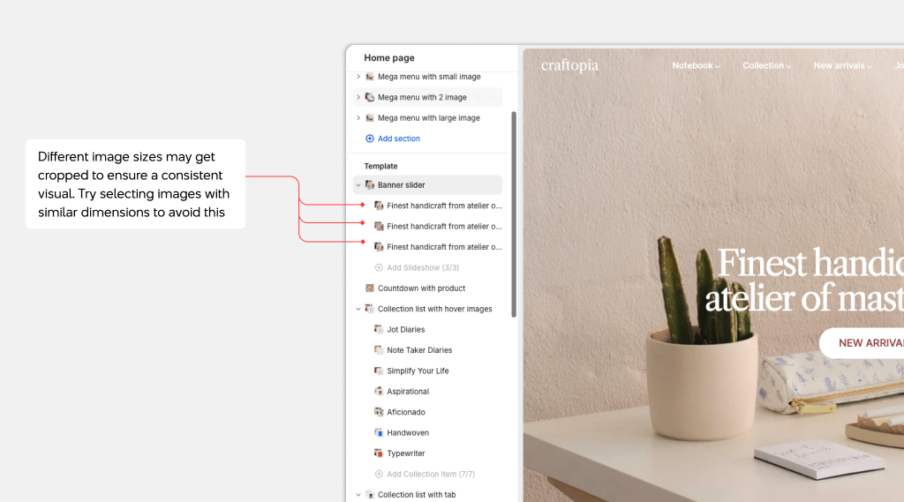Click the Handwoven item icon
This screenshot has width=904, height=502.
379,433
